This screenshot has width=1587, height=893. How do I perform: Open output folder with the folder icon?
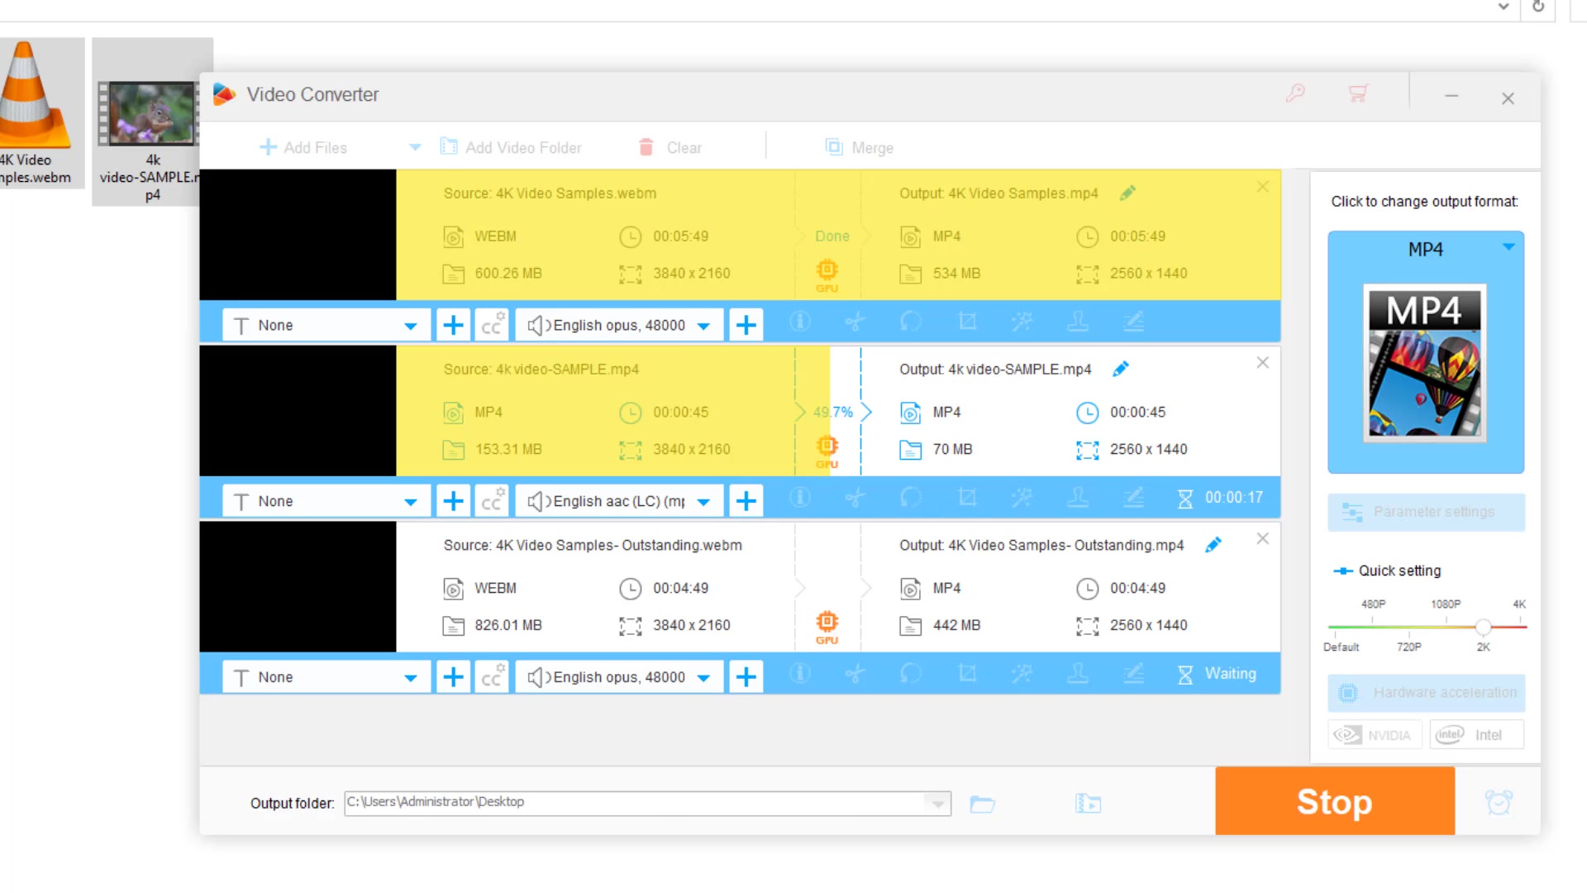click(982, 804)
